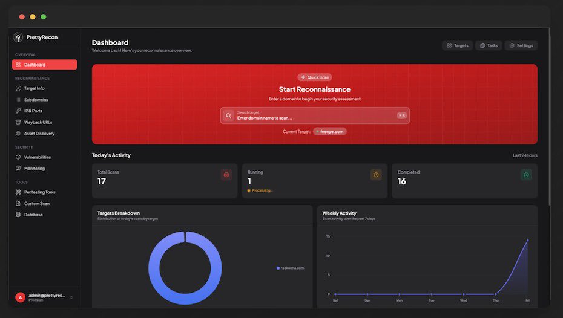Click the magnifier search icon

[x=228, y=115]
